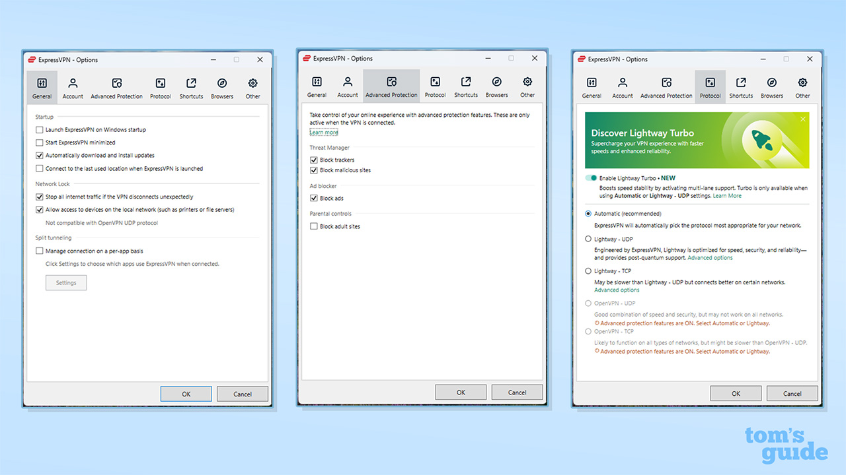Turn off Enable Lightway Turbo switch

[x=591, y=178]
